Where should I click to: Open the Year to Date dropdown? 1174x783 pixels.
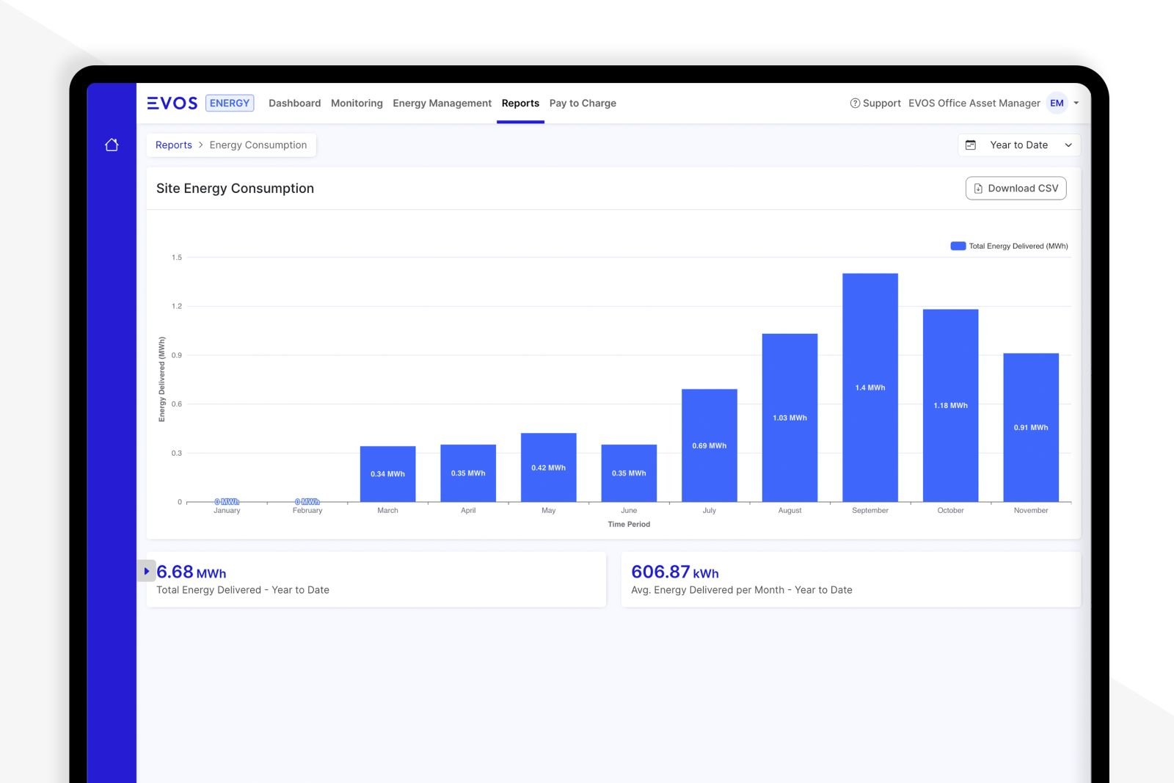click(x=1019, y=145)
